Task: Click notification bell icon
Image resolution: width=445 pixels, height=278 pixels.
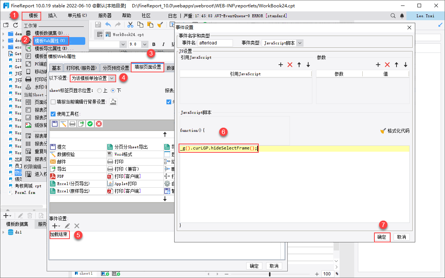Action: click(x=402, y=16)
